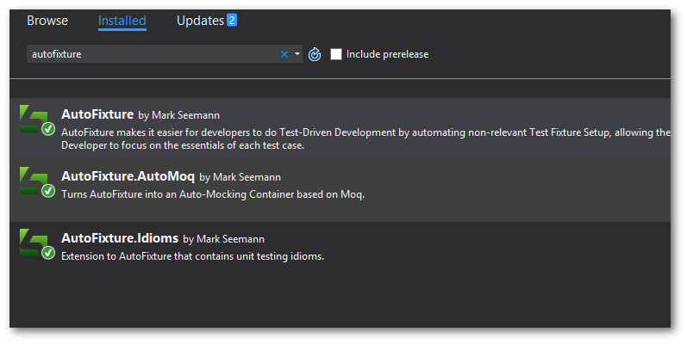Select the AutoFixture package title
Image resolution: width=687 pixels, height=344 pixels.
point(97,114)
